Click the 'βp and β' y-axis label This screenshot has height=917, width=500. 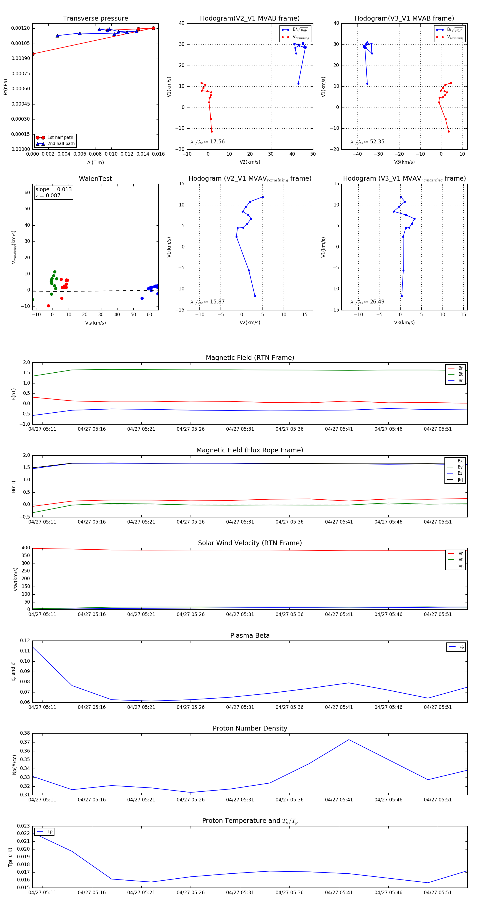pyautogui.click(x=13, y=672)
